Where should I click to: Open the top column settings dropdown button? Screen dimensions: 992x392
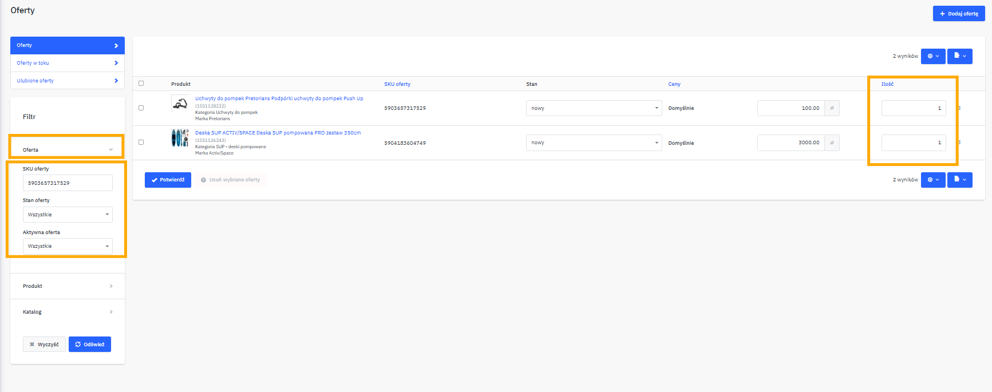tap(932, 56)
